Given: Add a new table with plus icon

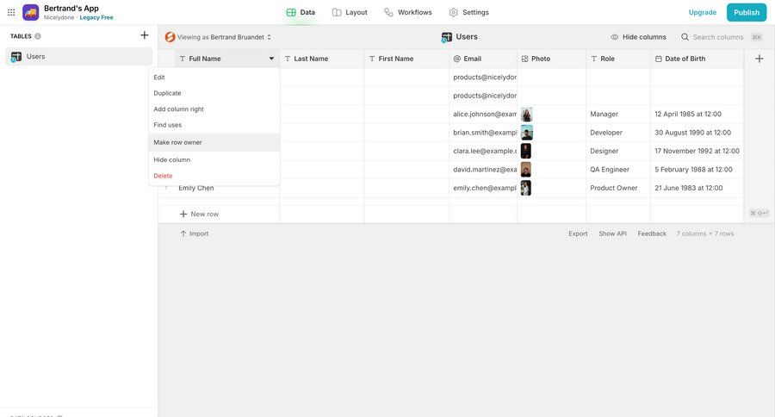Looking at the screenshot, I should click(x=145, y=35).
